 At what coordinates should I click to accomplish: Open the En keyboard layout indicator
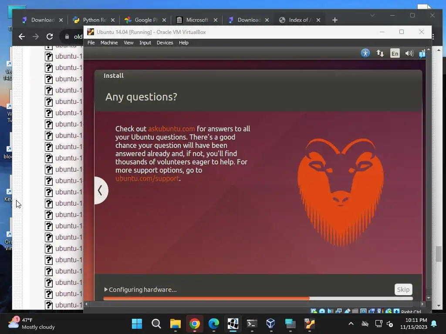click(395, 53)
